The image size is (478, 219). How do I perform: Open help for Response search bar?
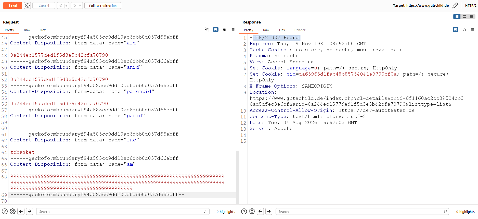[244, 211]
